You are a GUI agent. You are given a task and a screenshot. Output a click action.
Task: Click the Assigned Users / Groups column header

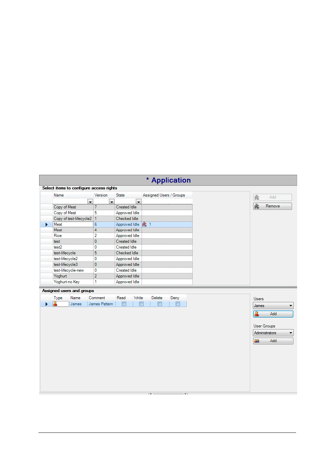(x=167, y=195)
